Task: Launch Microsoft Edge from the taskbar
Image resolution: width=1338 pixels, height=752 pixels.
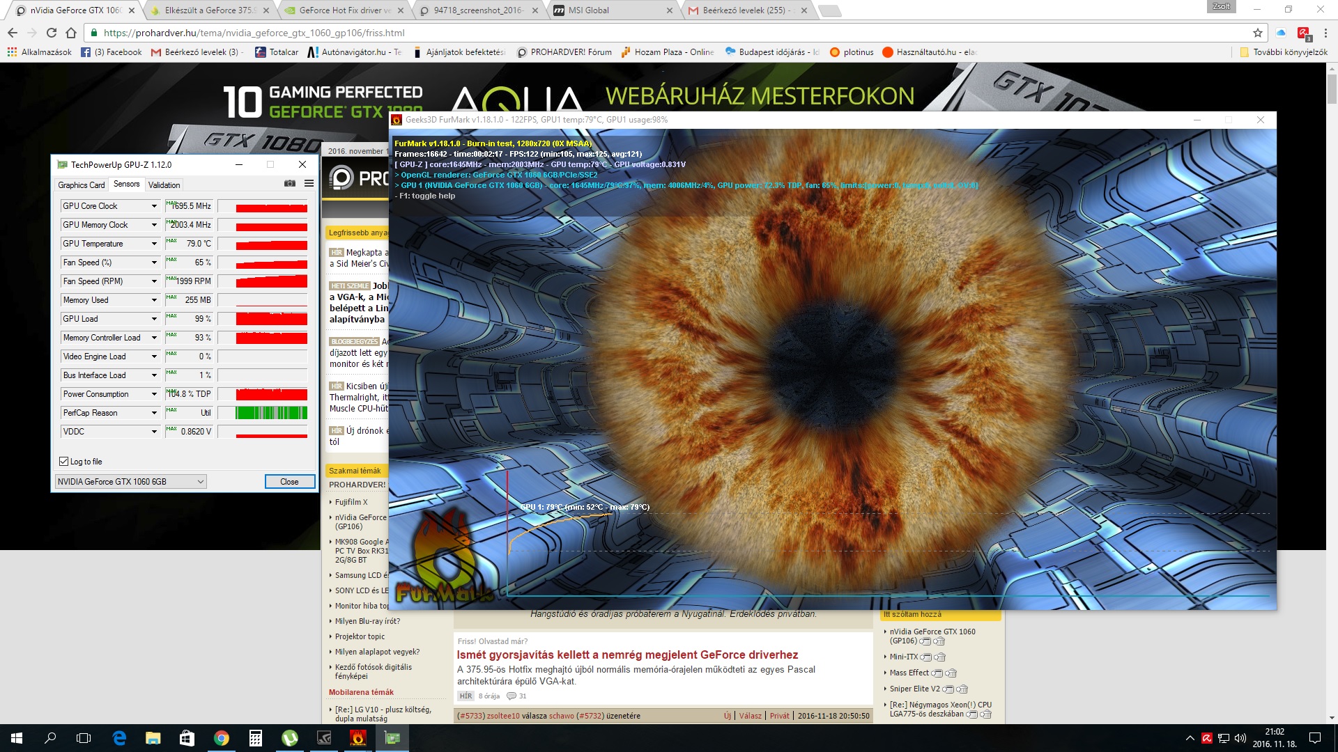Action: 119,738
